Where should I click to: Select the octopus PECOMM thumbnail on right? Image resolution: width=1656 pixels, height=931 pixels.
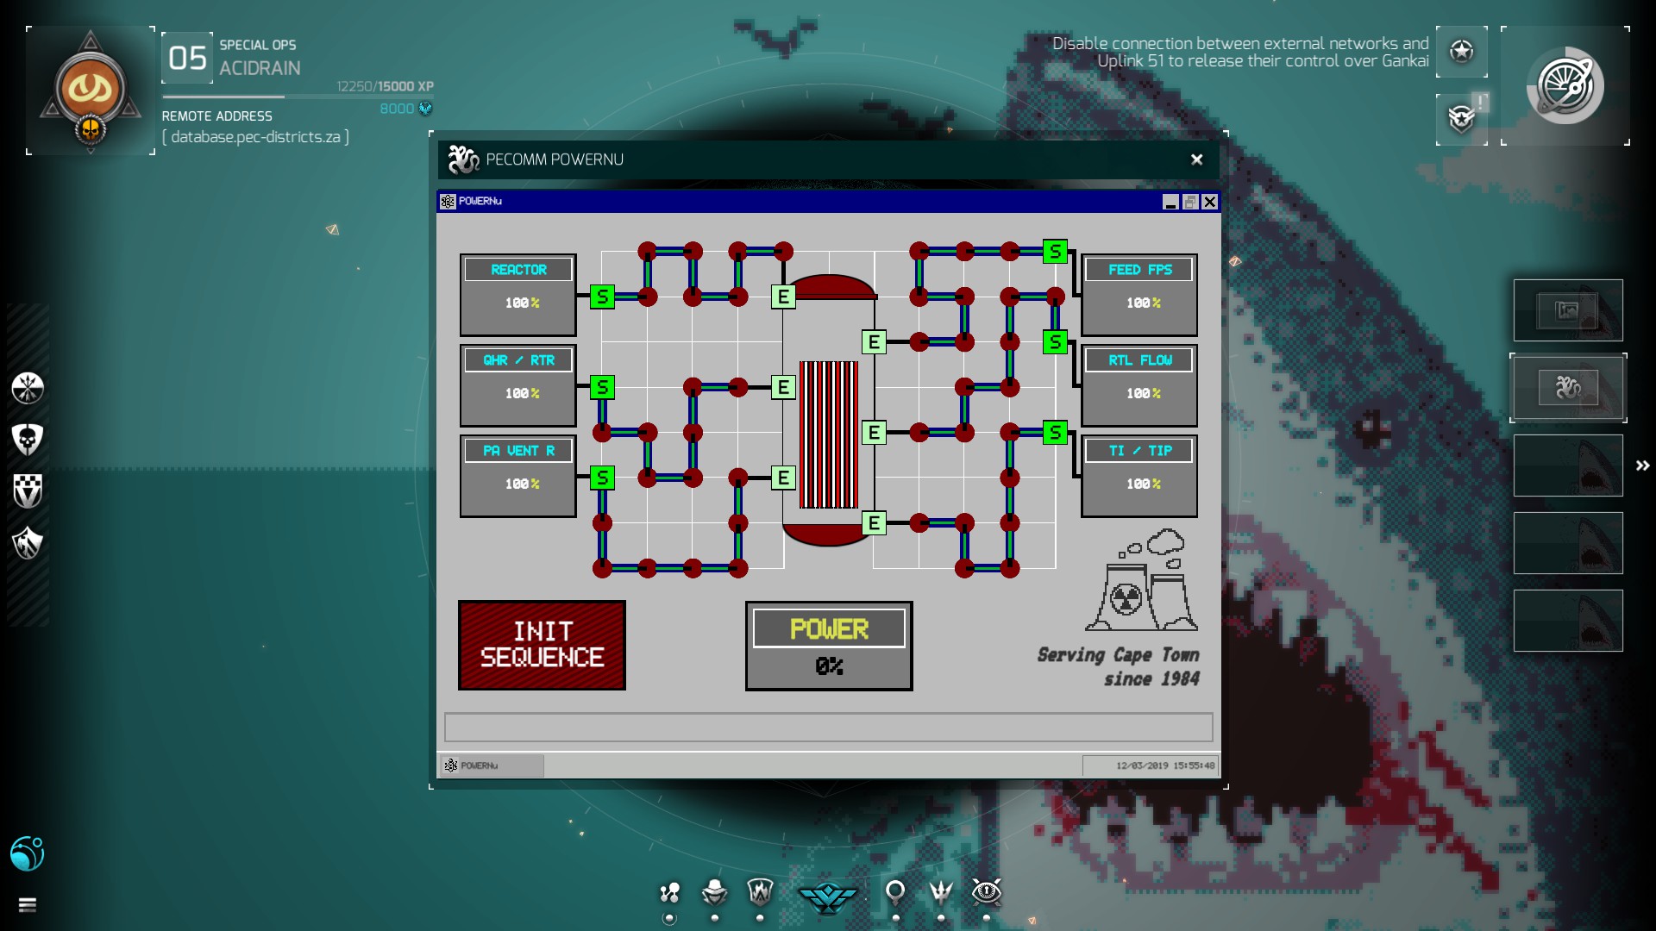1568,388
